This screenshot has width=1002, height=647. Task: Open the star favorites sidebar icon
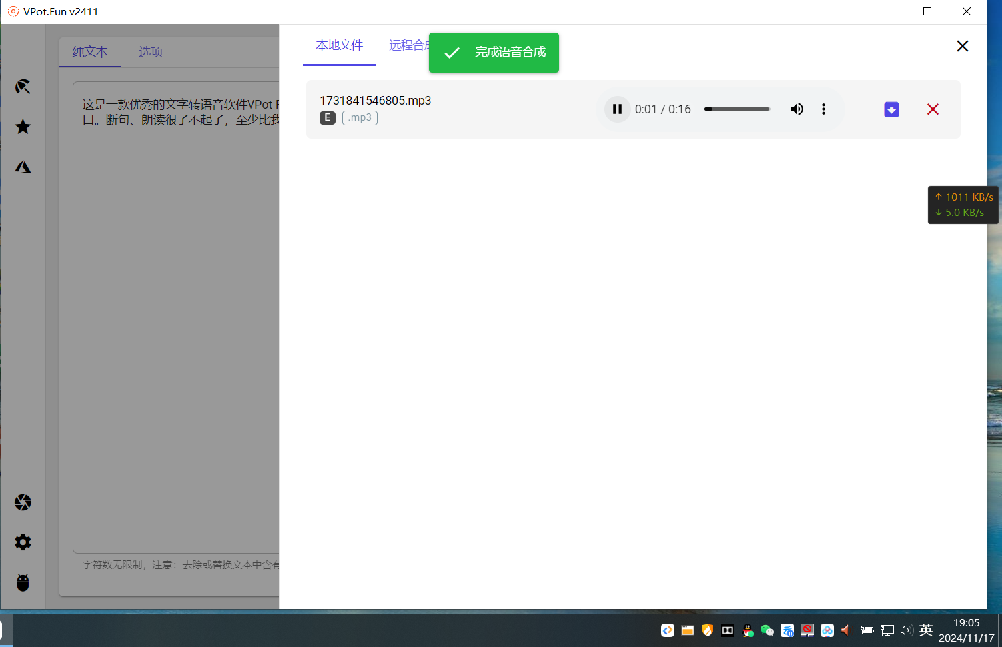pyautogui.click(x=23, y=127)
